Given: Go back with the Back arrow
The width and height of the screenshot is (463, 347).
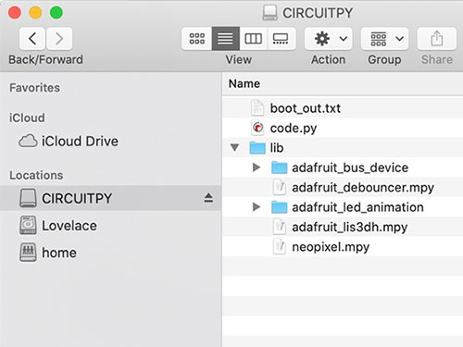Looking at the screenshot, I should (32, 39).
